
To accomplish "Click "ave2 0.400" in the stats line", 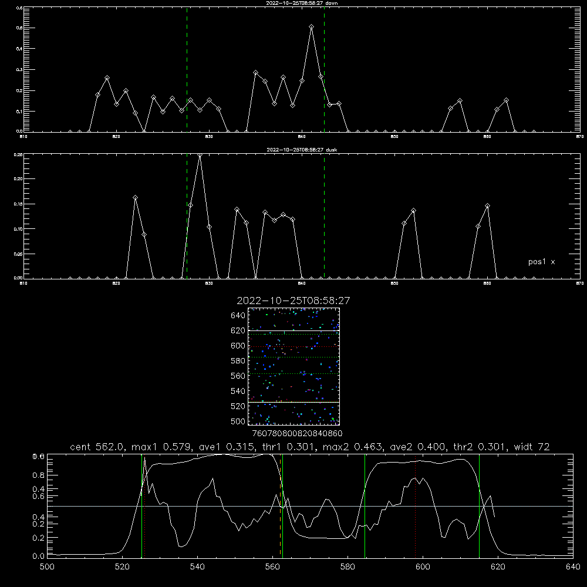I will point(418,447).
